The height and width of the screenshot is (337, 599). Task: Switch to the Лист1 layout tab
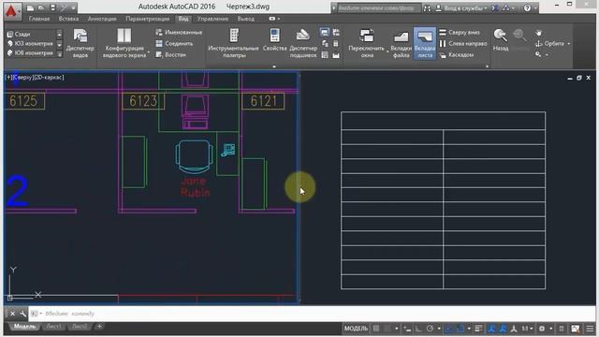tap(53, 327)
